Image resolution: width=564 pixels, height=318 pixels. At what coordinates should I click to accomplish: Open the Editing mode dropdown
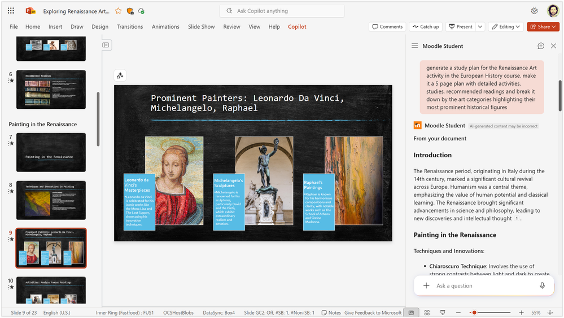pos(506,26)
